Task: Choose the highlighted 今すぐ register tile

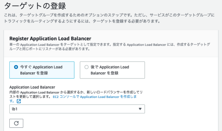Action: 42,70
